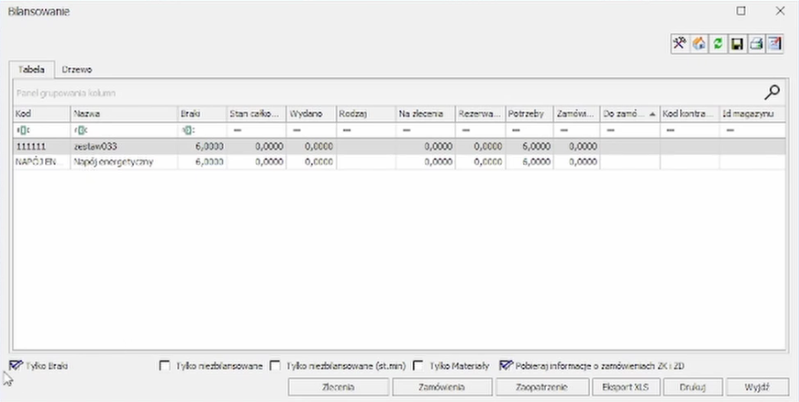The image size is (799, 402).
Task: Click the Eksport XLS button
Action: point(624,387)
